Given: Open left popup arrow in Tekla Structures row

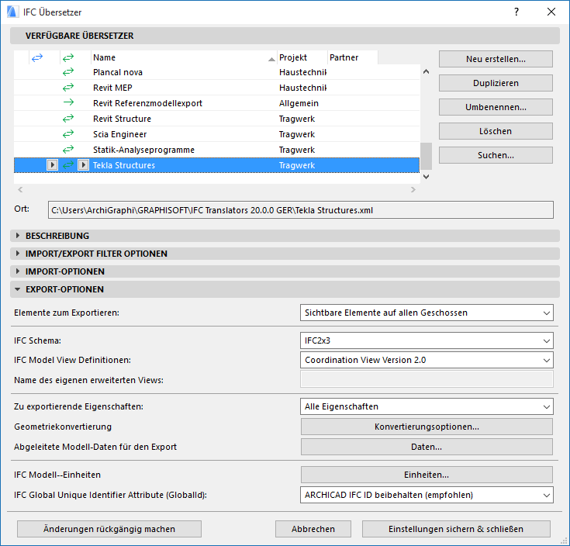Looking at the screenshot, I should click(53, 165).
